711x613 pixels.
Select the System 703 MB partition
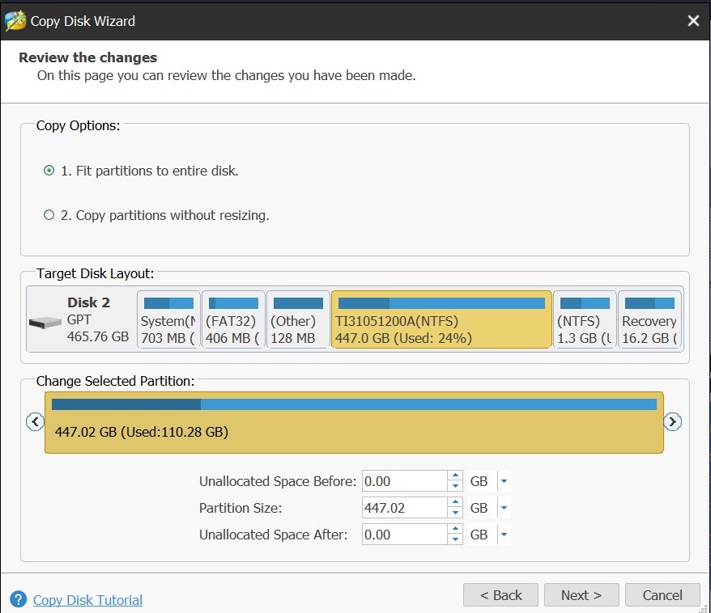pyautogui.click(x=168, y=319)
